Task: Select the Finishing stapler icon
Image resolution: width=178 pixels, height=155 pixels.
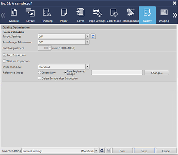Action: tap(47, 12)
